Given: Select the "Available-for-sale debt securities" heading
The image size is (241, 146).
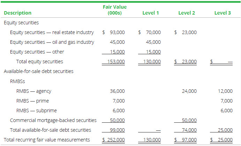Looking at the screenshot, I should click(38, 71).
